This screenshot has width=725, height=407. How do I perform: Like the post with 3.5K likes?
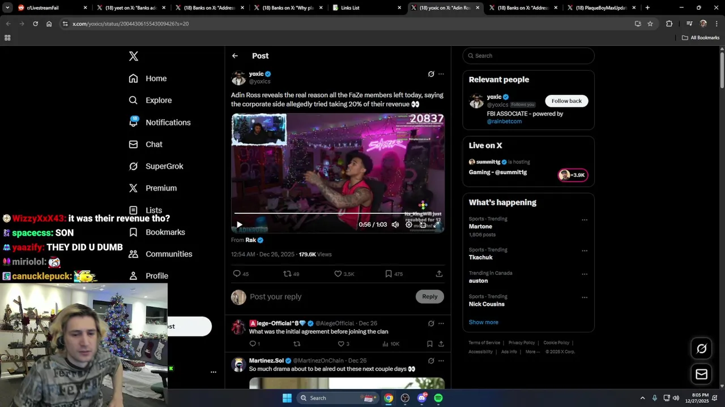[344, 274]
